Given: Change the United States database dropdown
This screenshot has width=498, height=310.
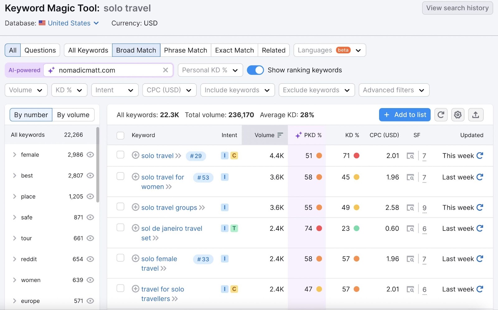Looking at the screenshot, I should pos(69,23).
